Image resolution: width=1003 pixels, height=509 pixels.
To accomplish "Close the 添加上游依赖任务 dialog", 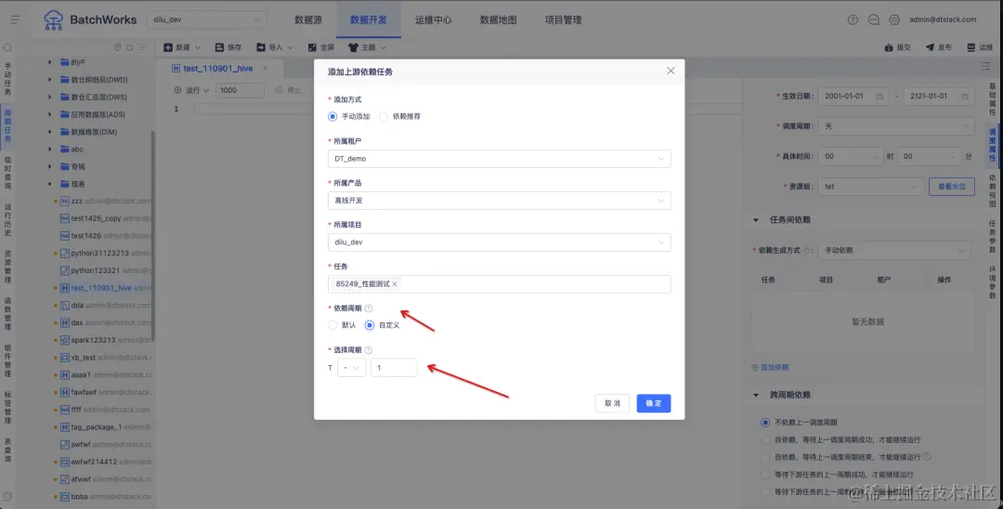I will point(671,71).
